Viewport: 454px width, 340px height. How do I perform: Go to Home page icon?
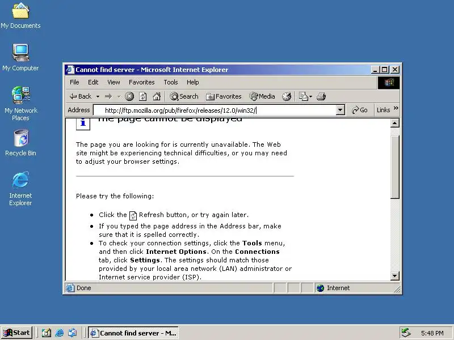point(157,96)
